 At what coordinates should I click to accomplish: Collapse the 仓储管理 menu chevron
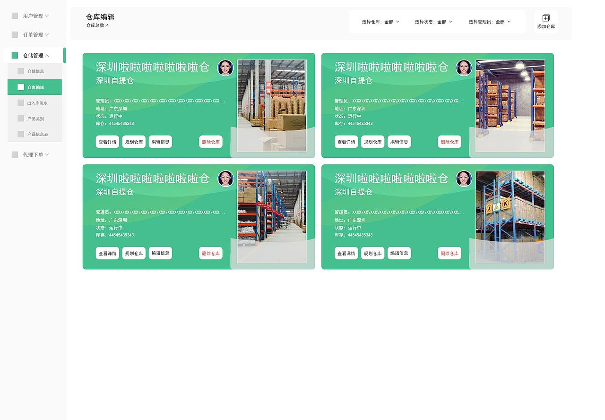click(x=47, y=55)
